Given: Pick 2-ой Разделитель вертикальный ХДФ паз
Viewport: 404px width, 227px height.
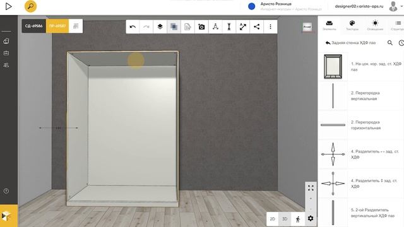Looking at the screenshot, I should (360, 212).
